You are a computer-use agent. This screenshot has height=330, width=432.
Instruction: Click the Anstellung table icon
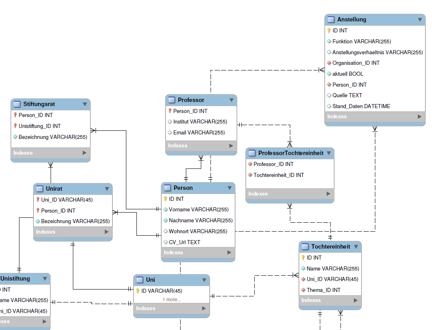(331, 19)
